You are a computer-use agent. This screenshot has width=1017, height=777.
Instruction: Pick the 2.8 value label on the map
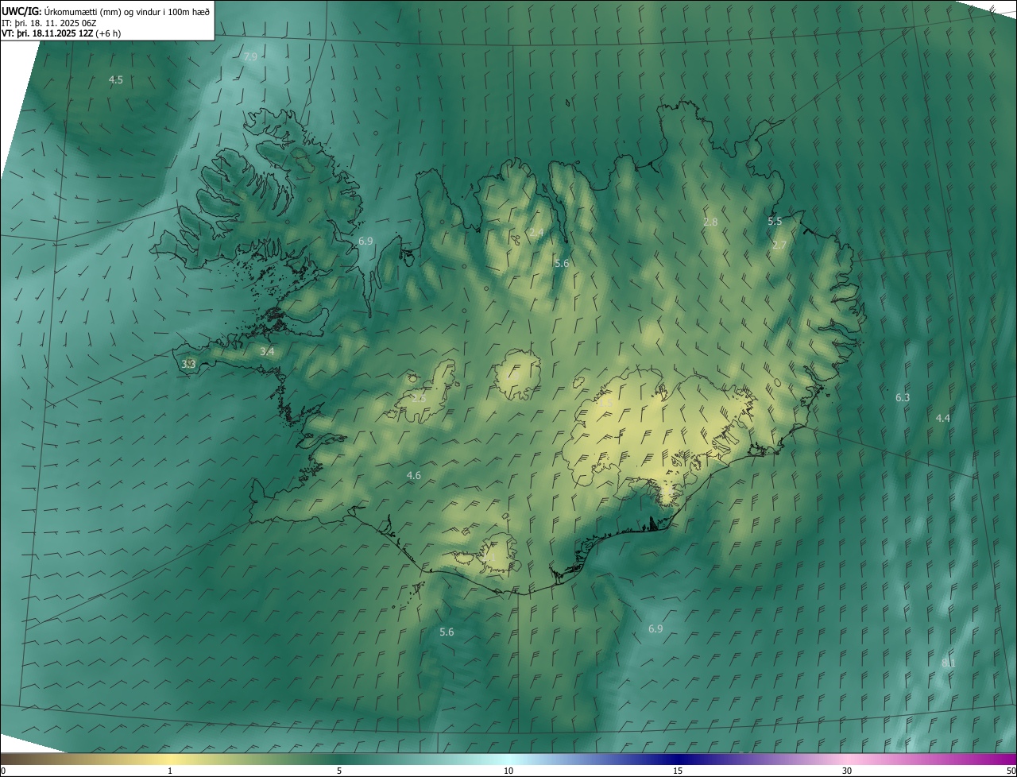710,222
